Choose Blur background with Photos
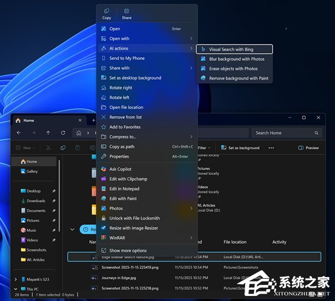 236,59
